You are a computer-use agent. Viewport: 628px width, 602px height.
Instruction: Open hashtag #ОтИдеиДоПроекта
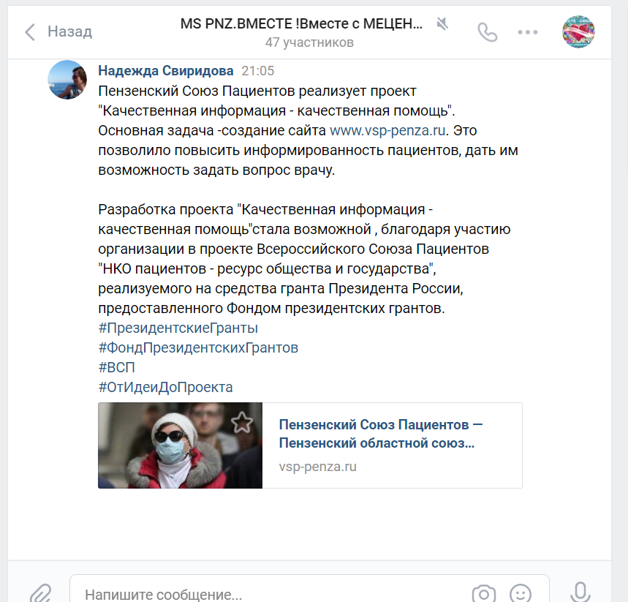click(x=165, y=387)
